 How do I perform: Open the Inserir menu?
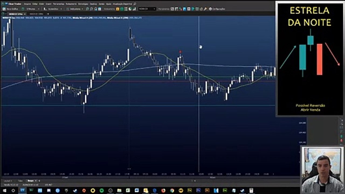[49, 4]
